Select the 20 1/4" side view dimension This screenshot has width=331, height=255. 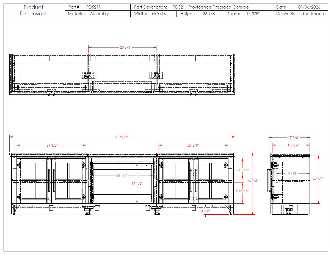pyautogui.click(x=318, y=178)
